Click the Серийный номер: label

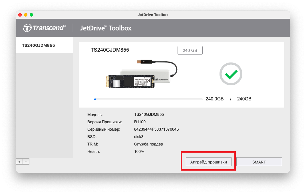[104, 129]
